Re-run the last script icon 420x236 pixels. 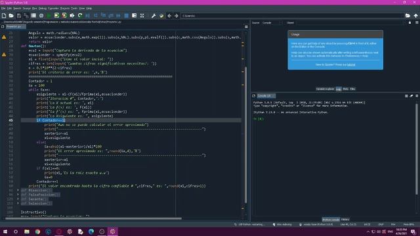pyautogui.click(x=80, y=16)
